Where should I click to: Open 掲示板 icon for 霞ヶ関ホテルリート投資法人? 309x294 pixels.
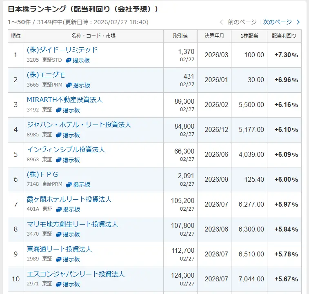pyautogui.click(x=59, y=209)
